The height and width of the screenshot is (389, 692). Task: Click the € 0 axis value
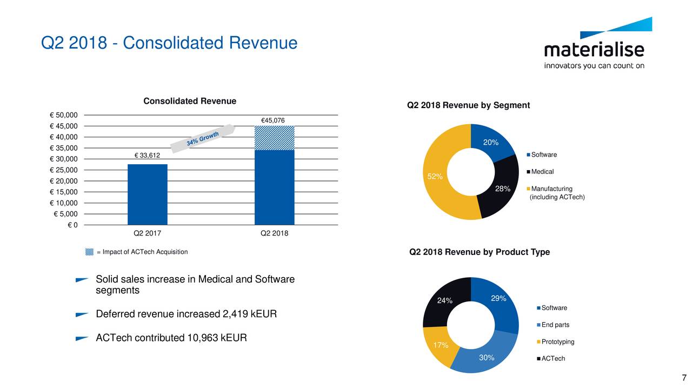[x=72, y=225]
